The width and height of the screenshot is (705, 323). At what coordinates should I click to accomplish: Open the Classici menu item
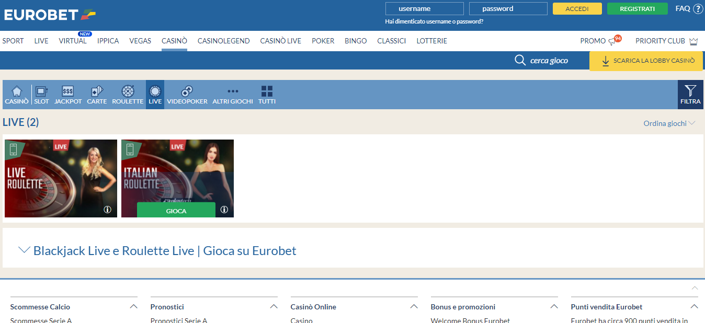pos(392,41)
